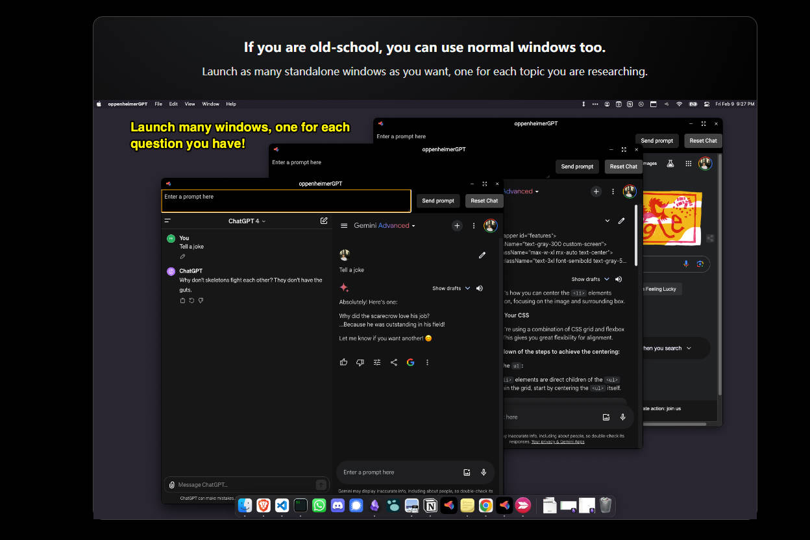
Task: Click the Google double-check icon under scarecrow joke
Action: 410,362
